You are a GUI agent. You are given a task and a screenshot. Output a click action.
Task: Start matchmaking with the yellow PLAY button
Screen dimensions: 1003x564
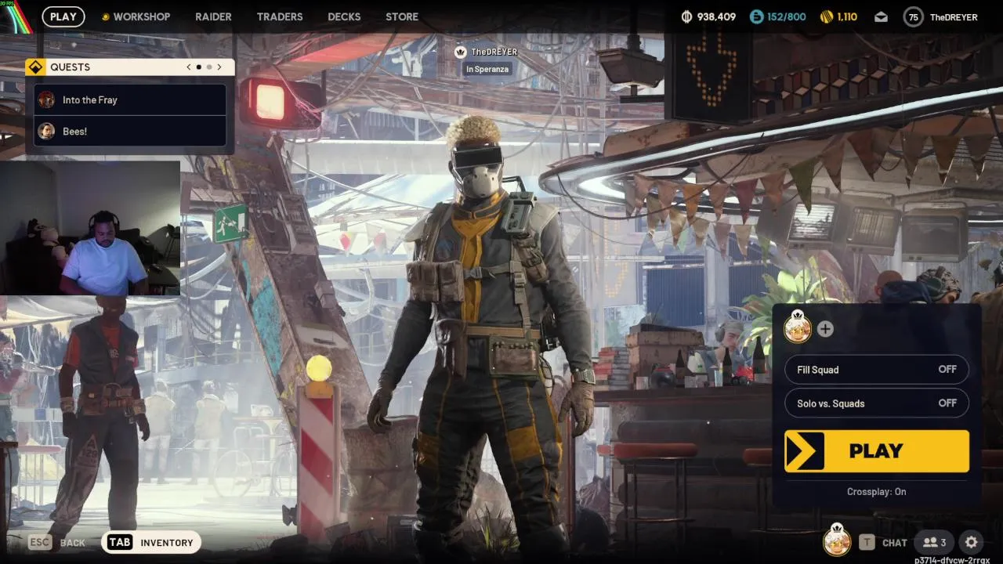click(877, 451)
